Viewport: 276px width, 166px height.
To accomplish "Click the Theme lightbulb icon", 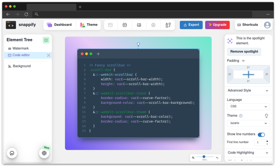I will point(267,116).
